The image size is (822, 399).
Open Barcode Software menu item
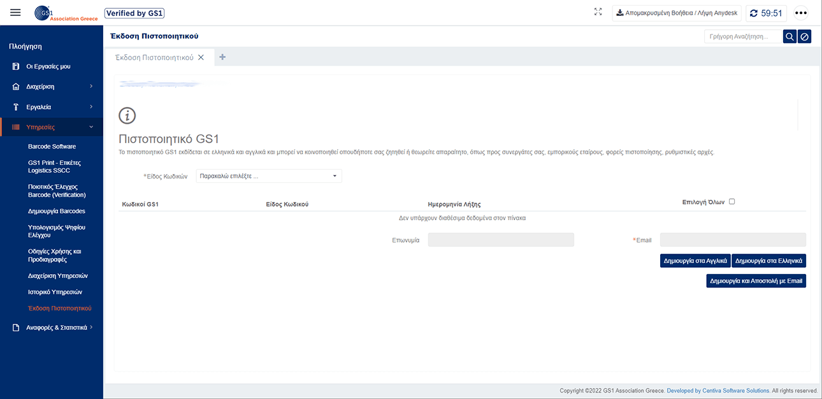[52, 147]
